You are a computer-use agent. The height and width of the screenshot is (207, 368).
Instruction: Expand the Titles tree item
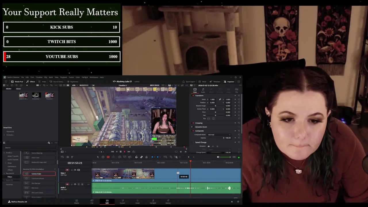pos(6,163)
